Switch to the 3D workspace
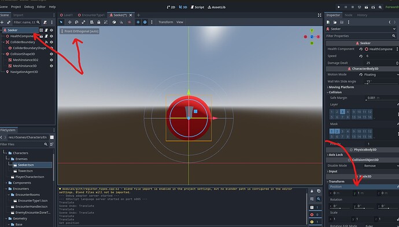Image resolution: width=399 pixels, height=227 pixels. pos(183,7)
